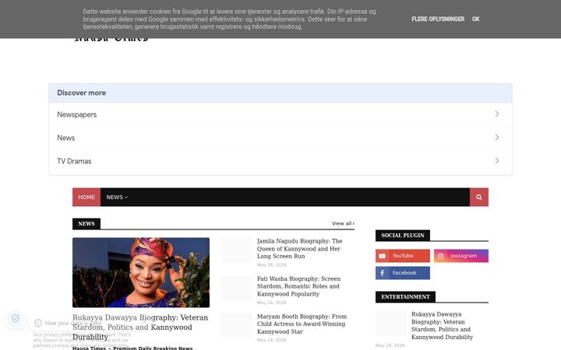
Task: Click the Discover more heading
Action: [82, 93]
